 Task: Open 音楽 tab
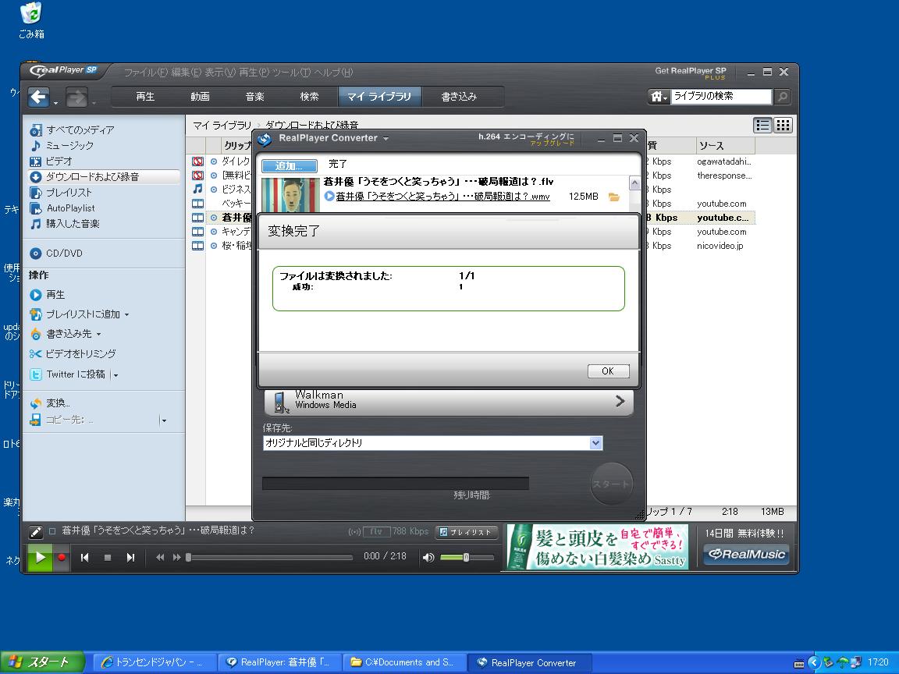click(x=254, y=97)
